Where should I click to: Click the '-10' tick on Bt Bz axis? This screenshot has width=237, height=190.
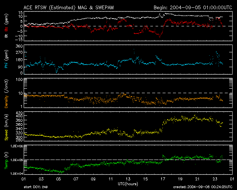pyautogui.click(x=19, y=36)
